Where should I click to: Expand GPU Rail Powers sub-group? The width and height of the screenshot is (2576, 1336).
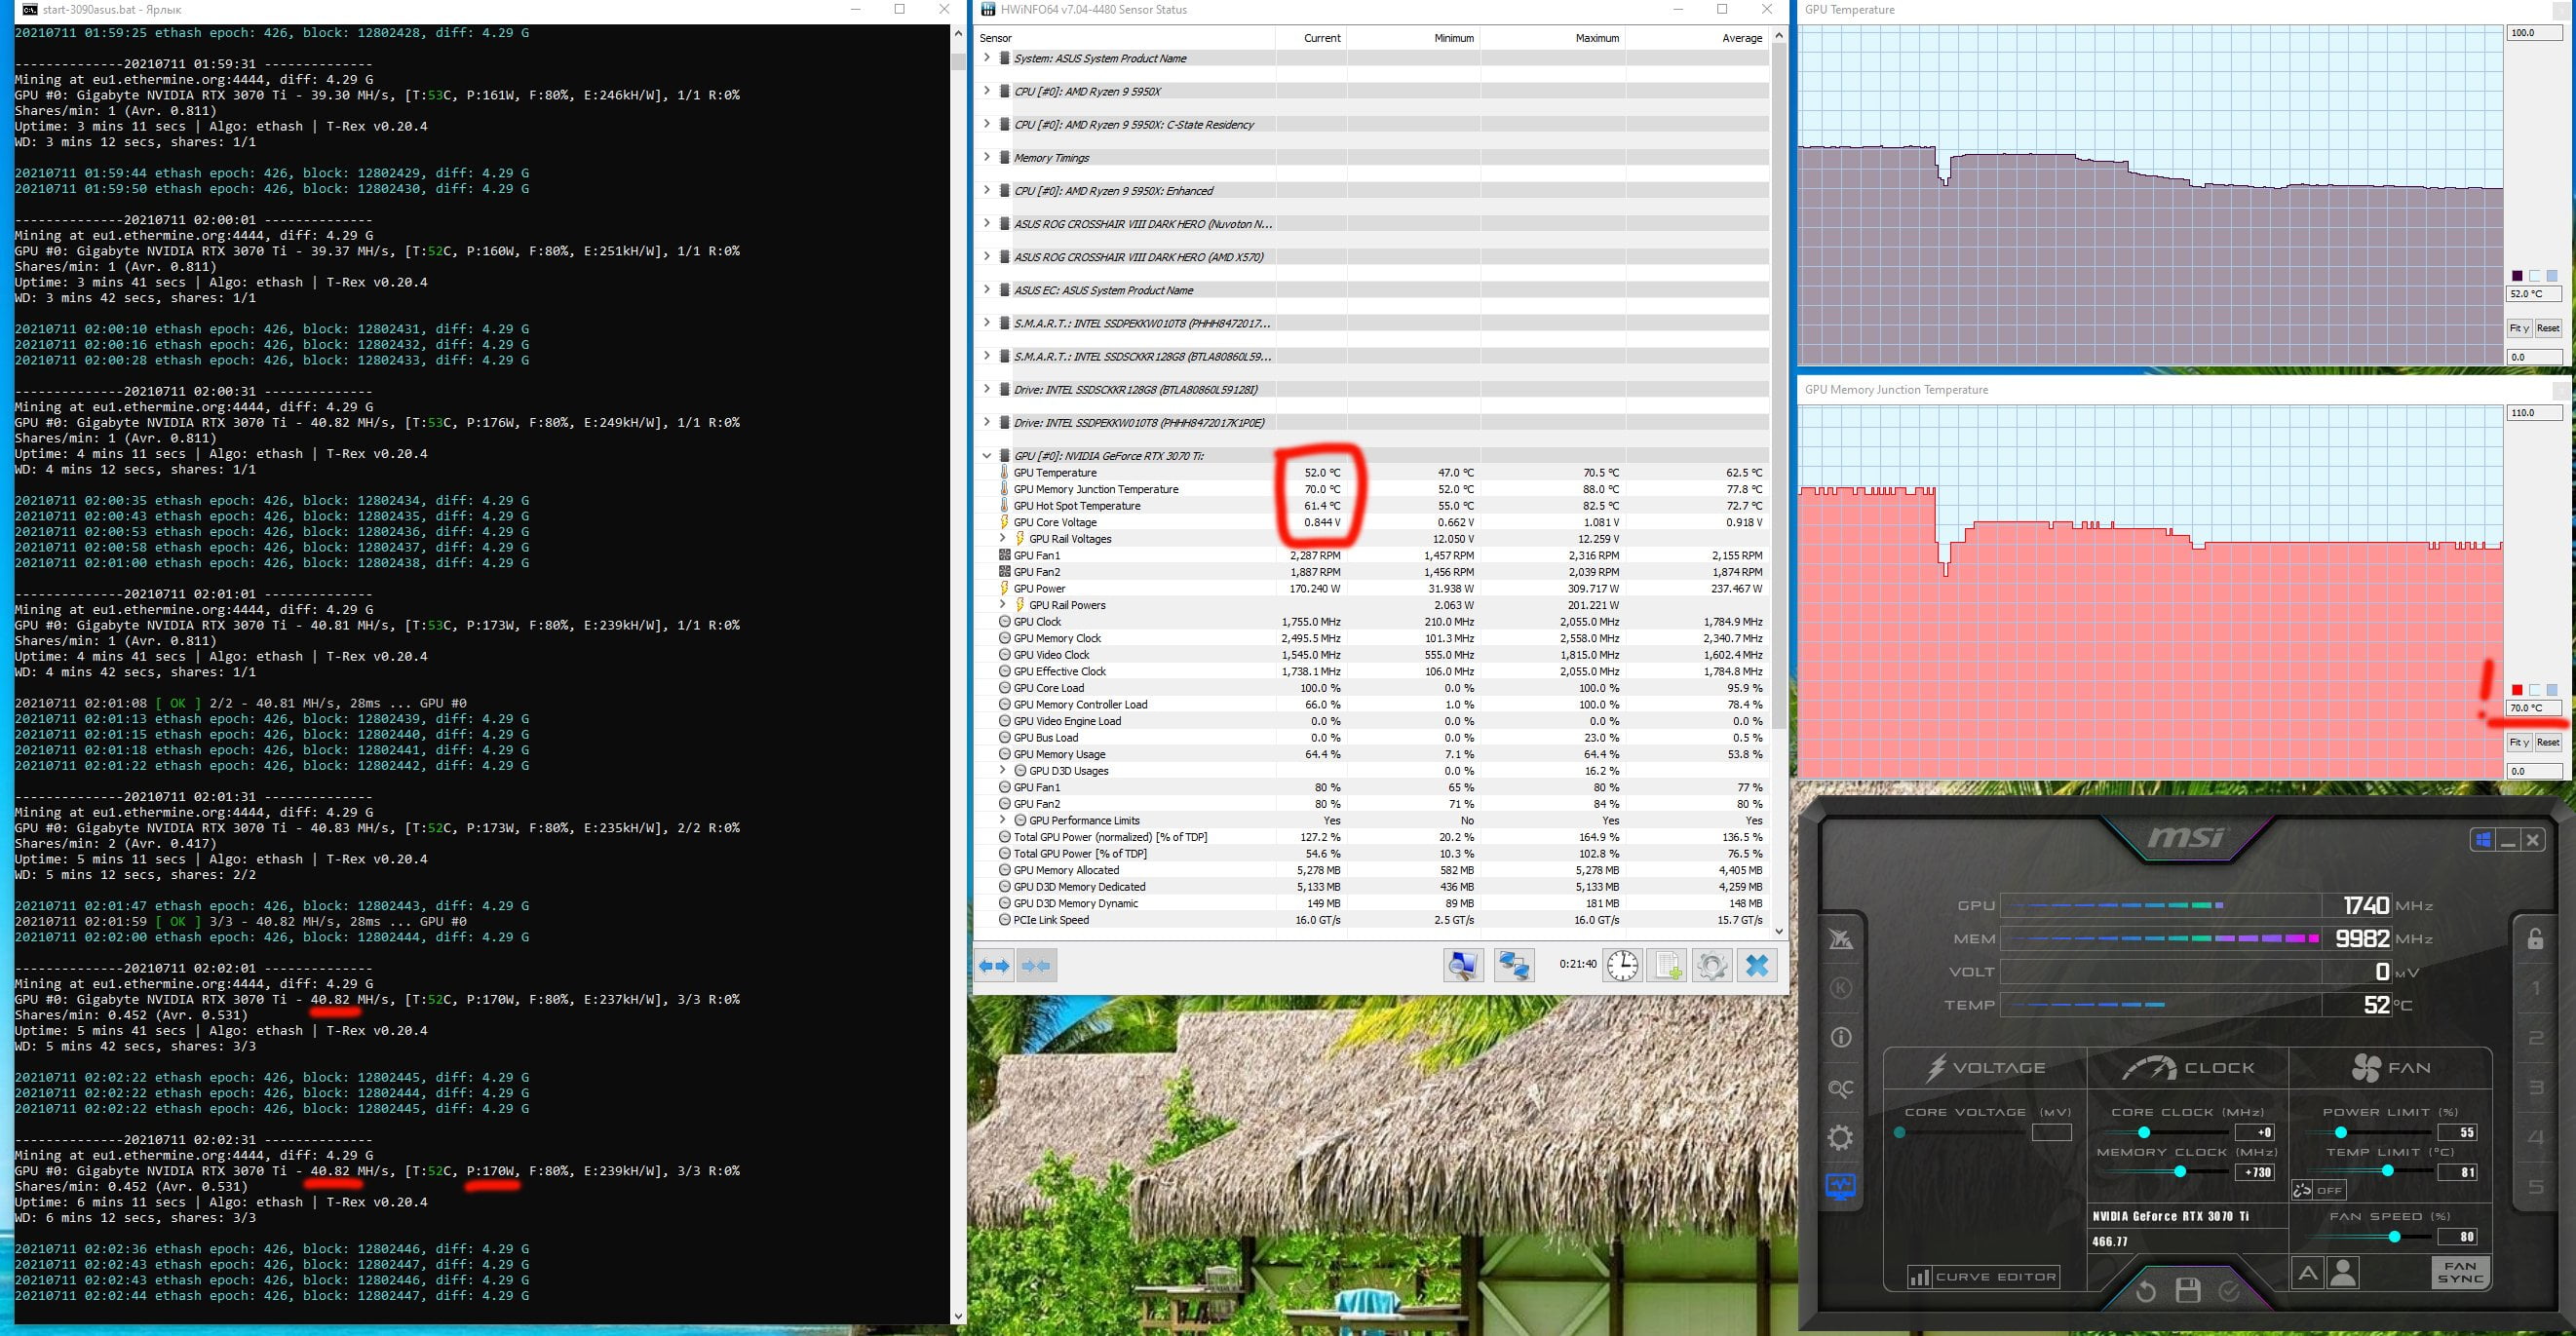(1003, 604)
